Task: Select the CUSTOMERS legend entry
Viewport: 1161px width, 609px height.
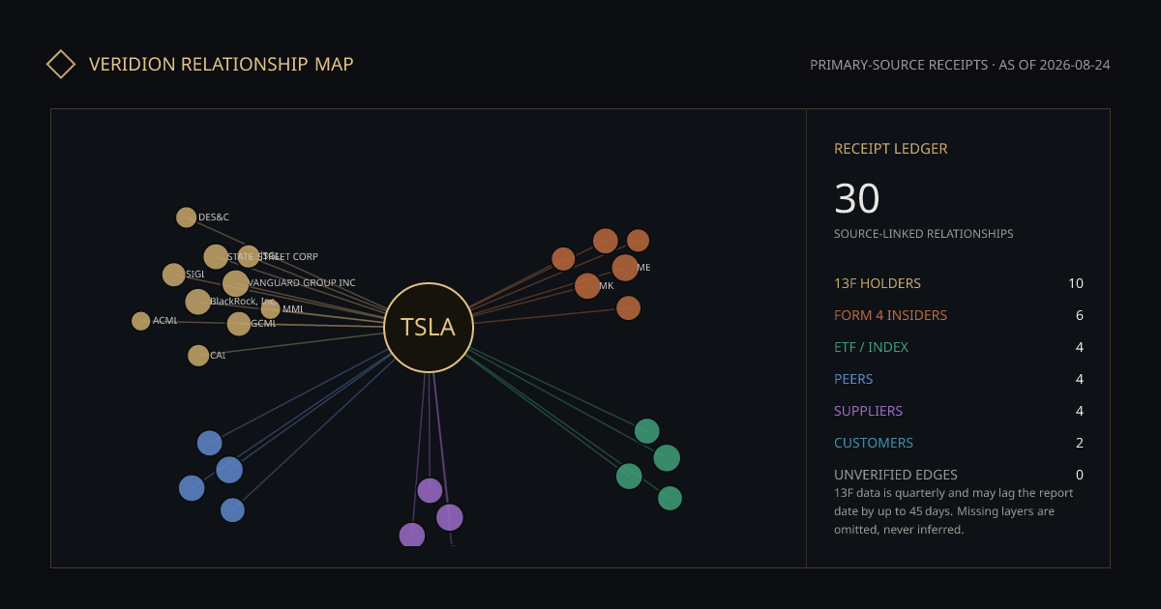Action: point(874,443)
